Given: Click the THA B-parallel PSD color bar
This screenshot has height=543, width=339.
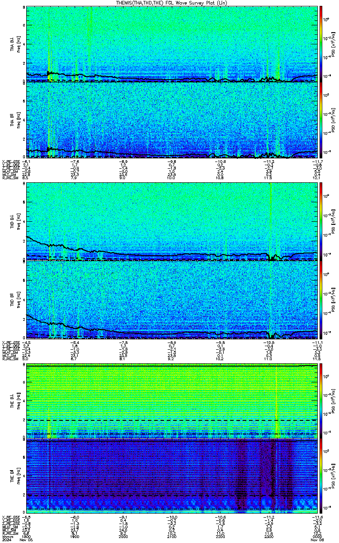Looking at the screenshot, I should click(x=321, y=120).
